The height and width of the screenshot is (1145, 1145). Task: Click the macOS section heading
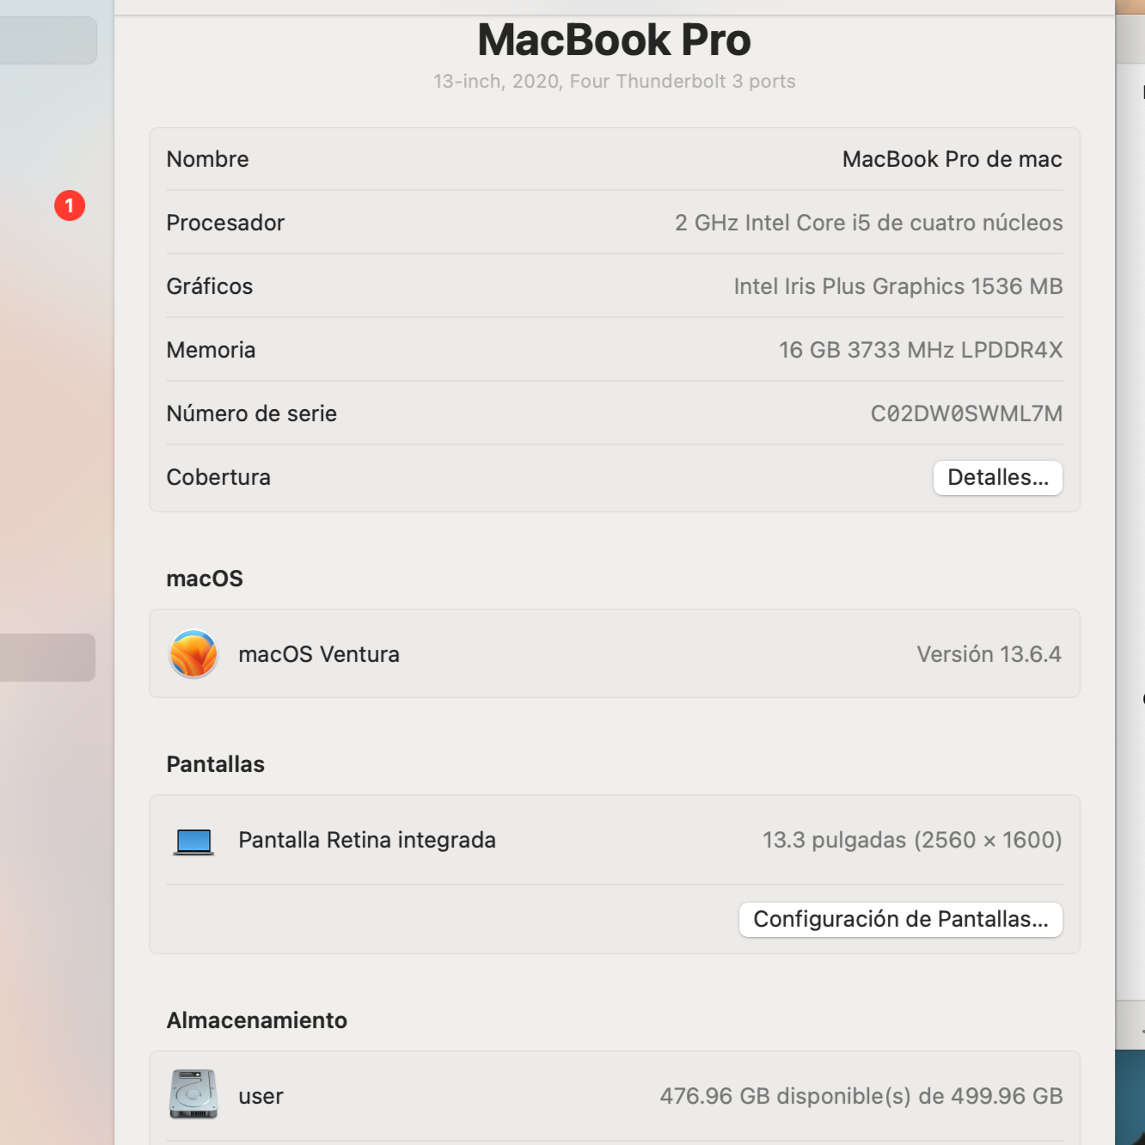(x=205, y=579)
